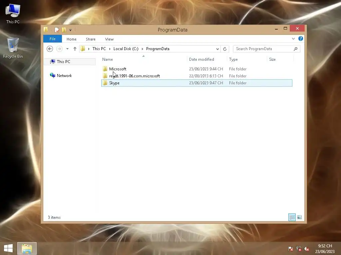The image size is (341, 255).
Task: Expand the ribbon with chevron
Action: (x=293, y=39)
